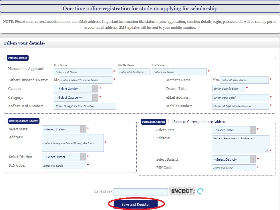Image resolution: width=280 pixels, height=210 pixels.
Task: Expand correspondence Select District dropdown
Action: 64,157
